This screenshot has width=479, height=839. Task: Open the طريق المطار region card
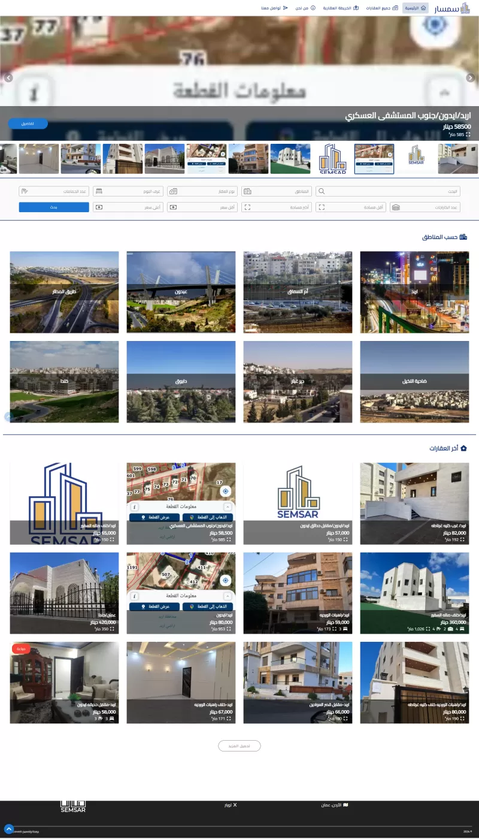pyautogui.click(x=64, y=292)
